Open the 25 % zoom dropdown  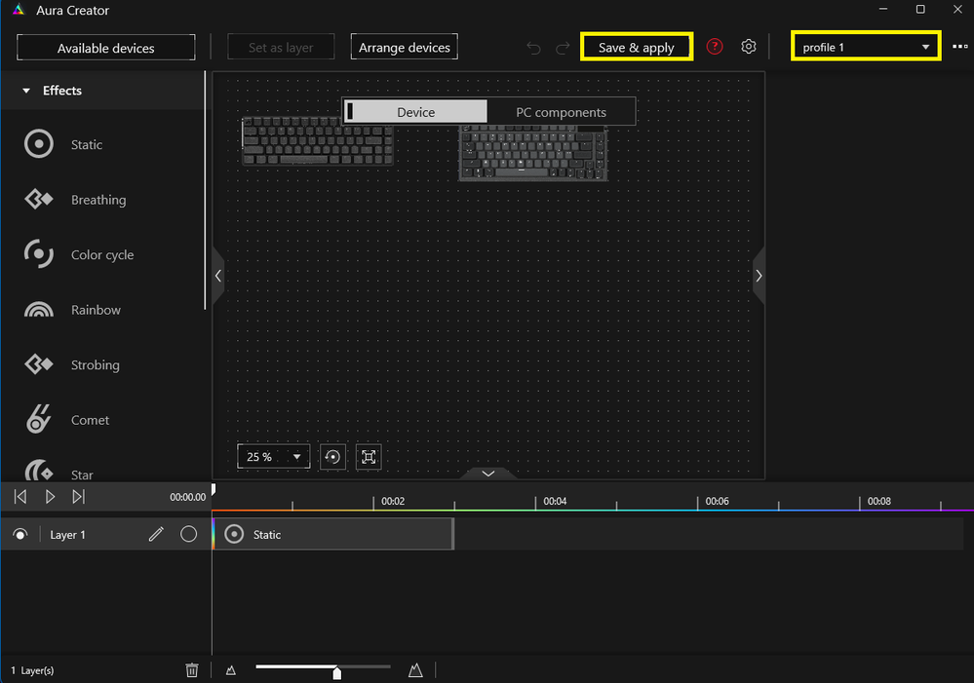[x=273, y=457]
